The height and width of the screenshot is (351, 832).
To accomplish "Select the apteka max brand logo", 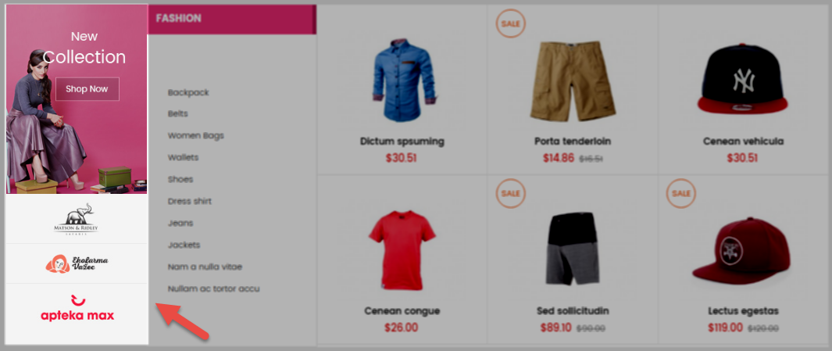I will [77, 308].
